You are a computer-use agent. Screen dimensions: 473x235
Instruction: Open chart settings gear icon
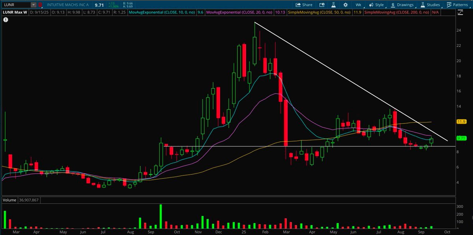point(345,5)
